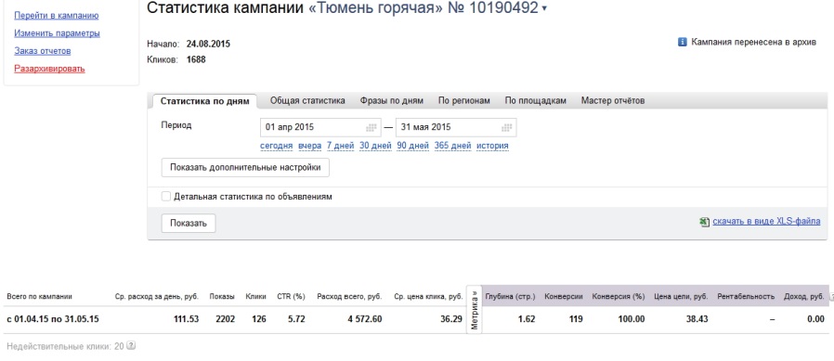The width and height of the screenshot is (834, 361).
Task: Tick Детальная статистика по объявлениям checkbox
Action: point(166,196)
